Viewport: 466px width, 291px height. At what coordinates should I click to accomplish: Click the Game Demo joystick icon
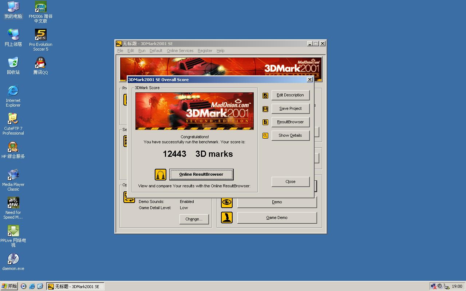(x=227, y=218)
